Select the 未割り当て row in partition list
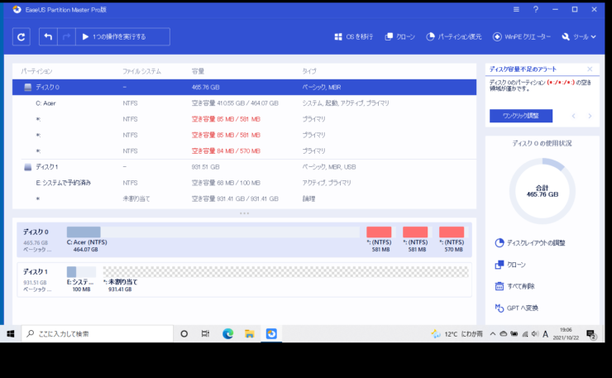 pos(244,199)
